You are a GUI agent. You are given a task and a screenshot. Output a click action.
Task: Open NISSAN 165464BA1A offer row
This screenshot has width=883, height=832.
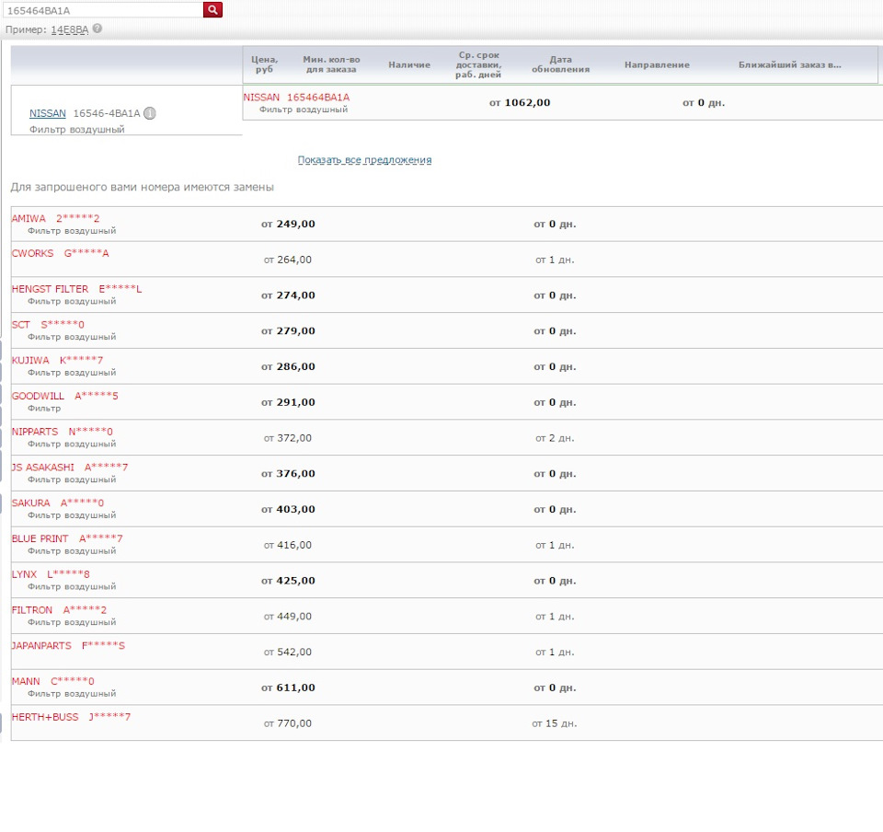563,102
